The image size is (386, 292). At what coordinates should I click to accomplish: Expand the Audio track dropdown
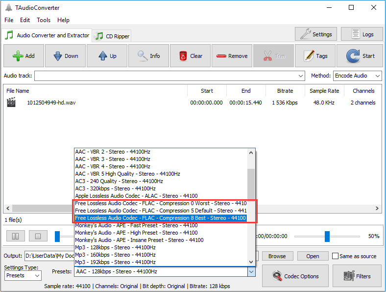300,76
